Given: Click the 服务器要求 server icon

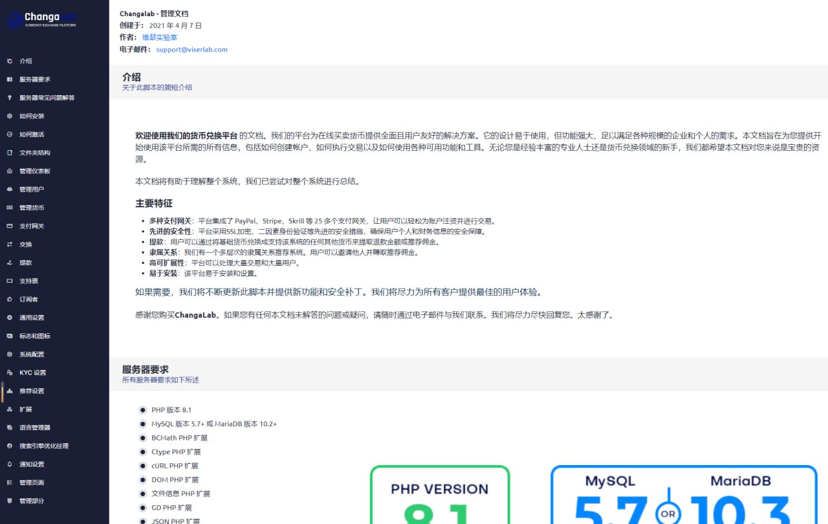Looking at the screenshot, I should (9, 79).
